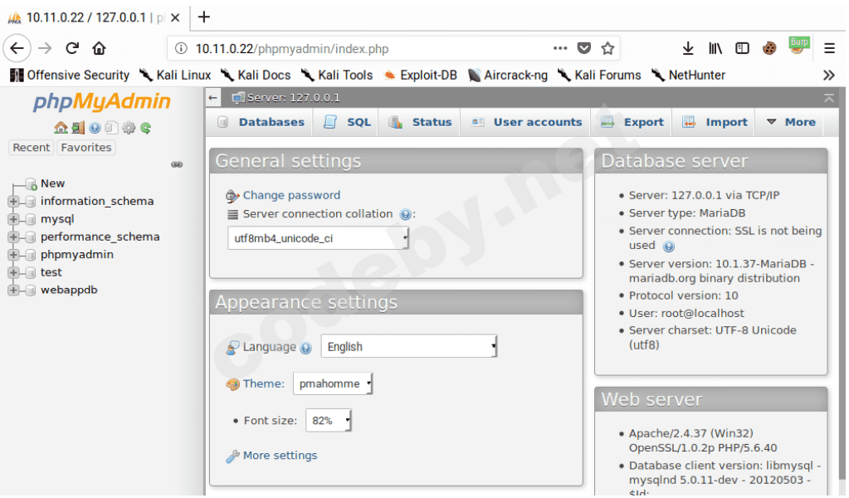The width and height of the screenshot is (849, 498).
Task: Toggle the Firefox sidebar icon
Action: point(742,48)
